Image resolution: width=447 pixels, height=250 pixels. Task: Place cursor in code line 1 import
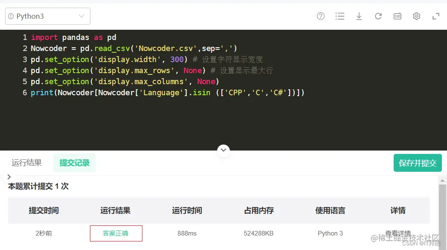click(44, 37)
